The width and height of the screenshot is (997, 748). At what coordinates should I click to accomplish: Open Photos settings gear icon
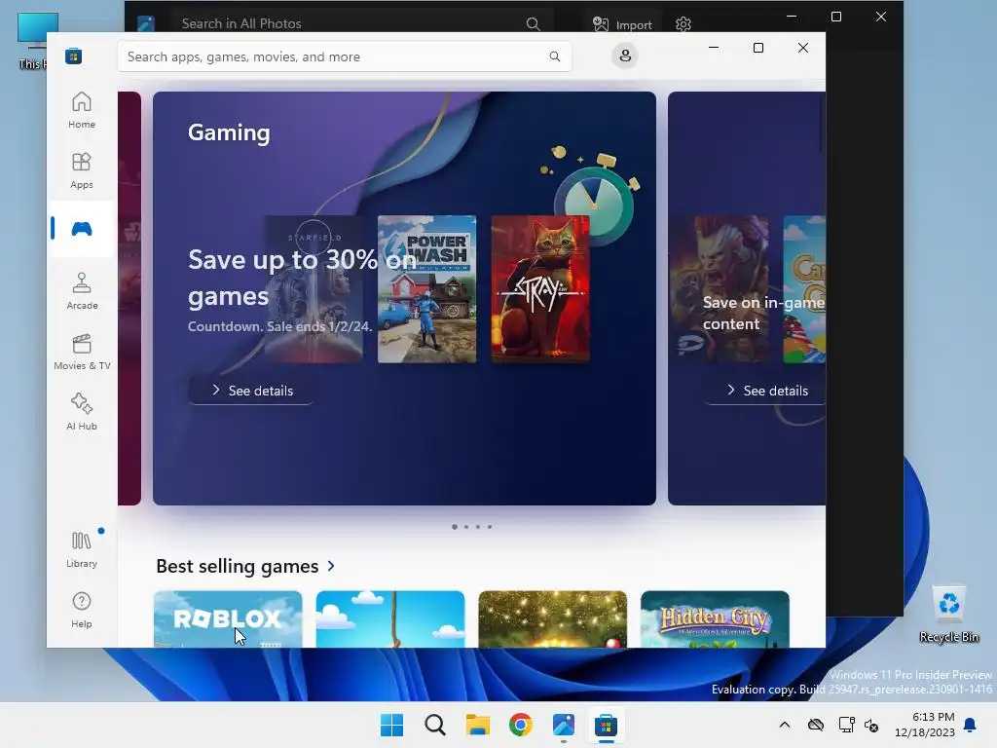tap(683, 24)
